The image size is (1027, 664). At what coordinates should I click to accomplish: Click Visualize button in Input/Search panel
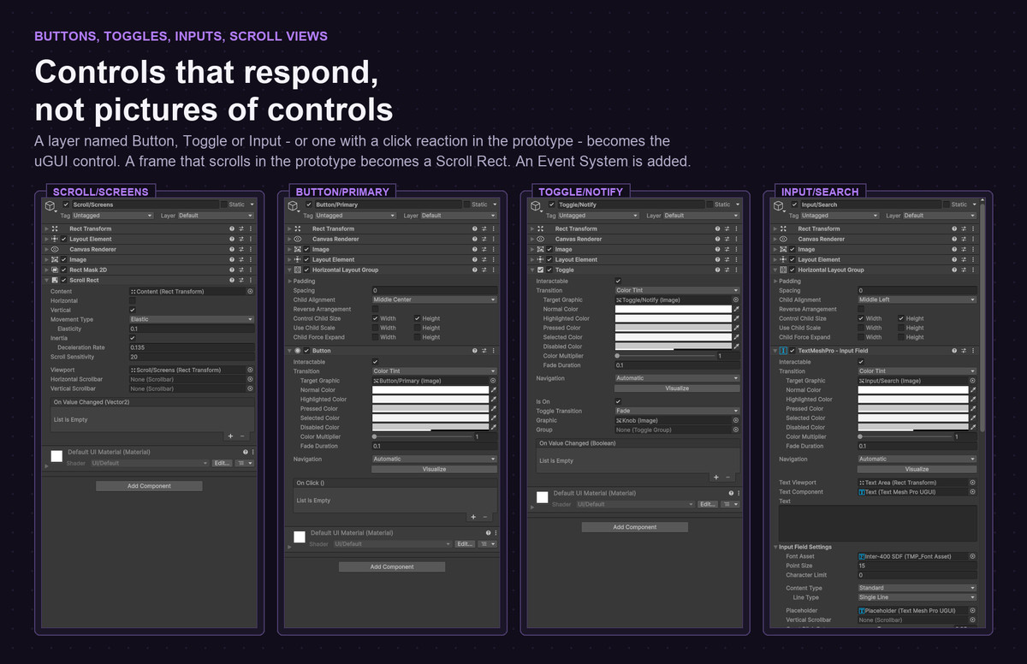point(917,469)
